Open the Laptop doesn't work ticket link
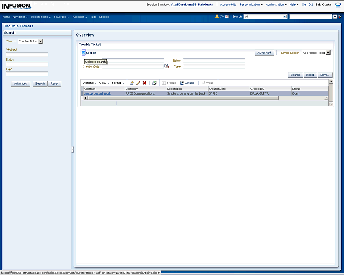 (x=97, y=93)
